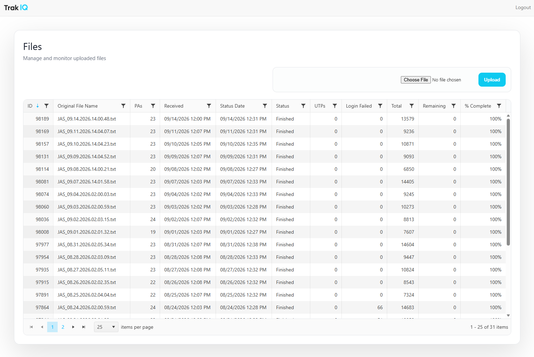Sort by Remaining column header
534x357 pixels.
434,106
